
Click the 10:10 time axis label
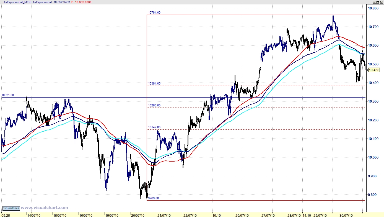pyautogui.click(x=216, y=215)
